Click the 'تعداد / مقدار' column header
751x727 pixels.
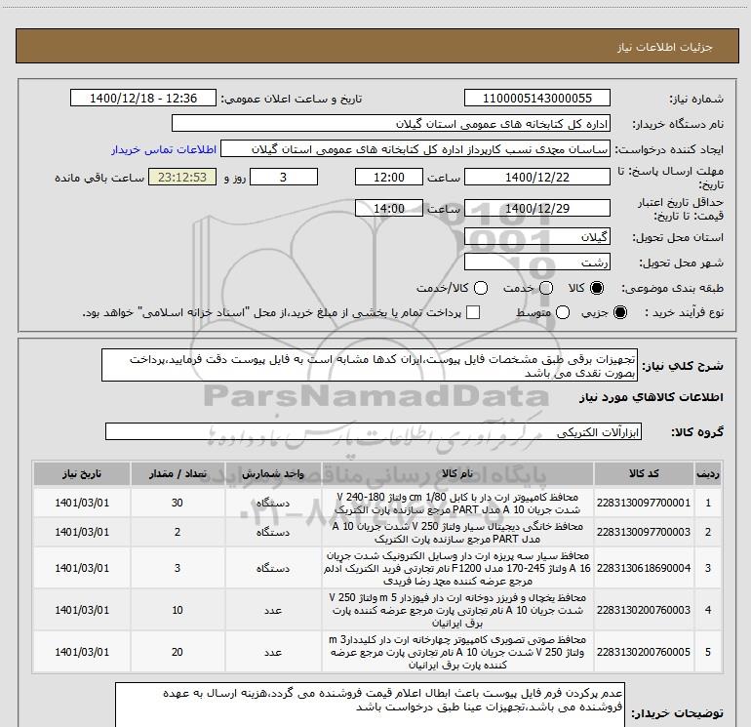(x=178, y=474)
